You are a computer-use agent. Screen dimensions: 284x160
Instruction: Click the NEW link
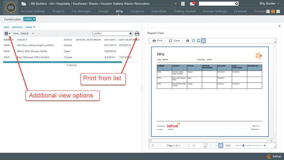pos(6,27)
